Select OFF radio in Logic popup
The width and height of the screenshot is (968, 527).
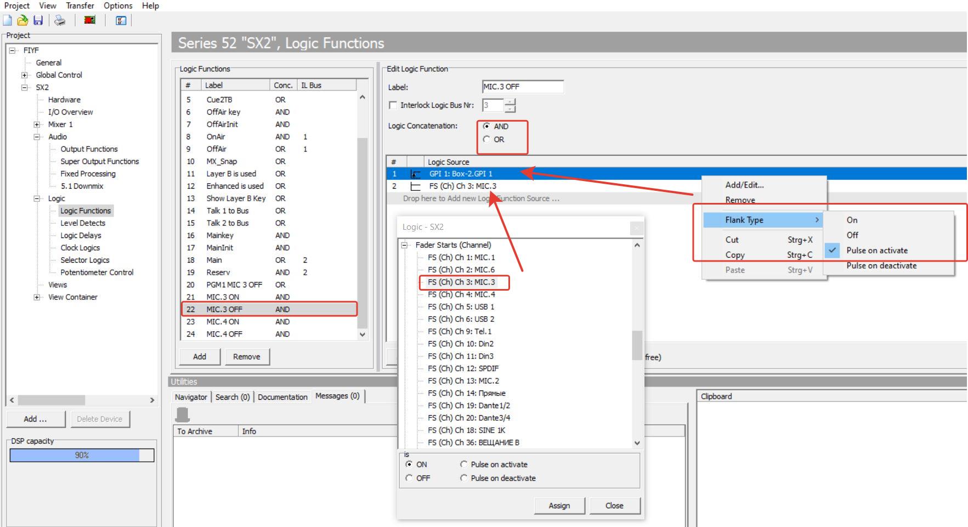click(409, 478)
